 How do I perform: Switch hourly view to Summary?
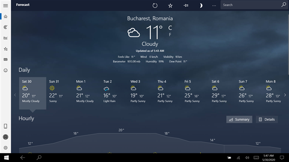point(239,119)
